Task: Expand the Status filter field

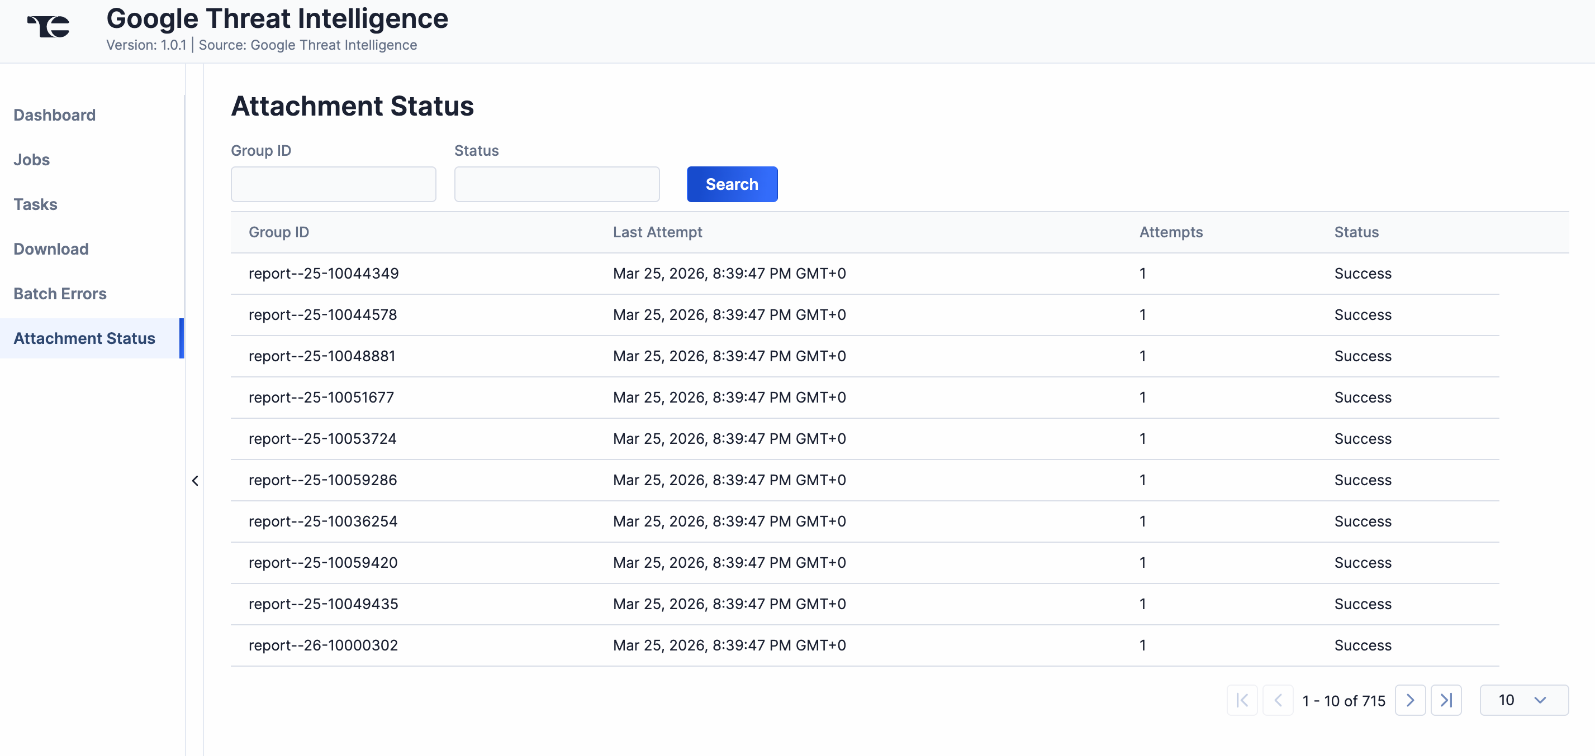Action: pyautogui.click(x=556, y=184)
